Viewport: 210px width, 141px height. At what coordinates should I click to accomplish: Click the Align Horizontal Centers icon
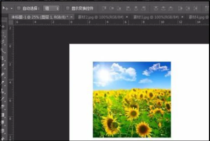pyautogui.click(x=136, y=8)
